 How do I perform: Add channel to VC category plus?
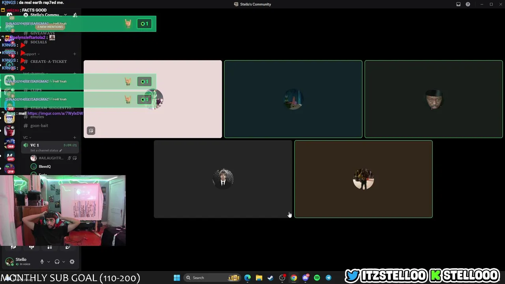click(75, 138)
